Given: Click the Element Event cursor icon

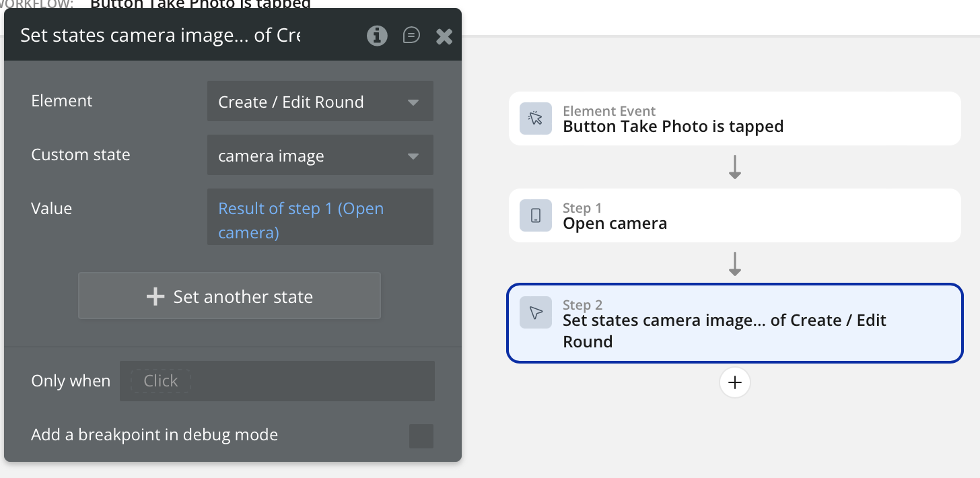Looking at the screenshot, I should [x=536, y=119].
